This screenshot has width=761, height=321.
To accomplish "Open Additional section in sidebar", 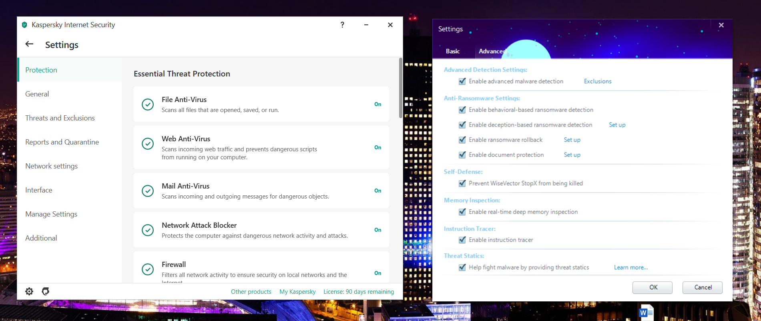I will coord(70,238).
